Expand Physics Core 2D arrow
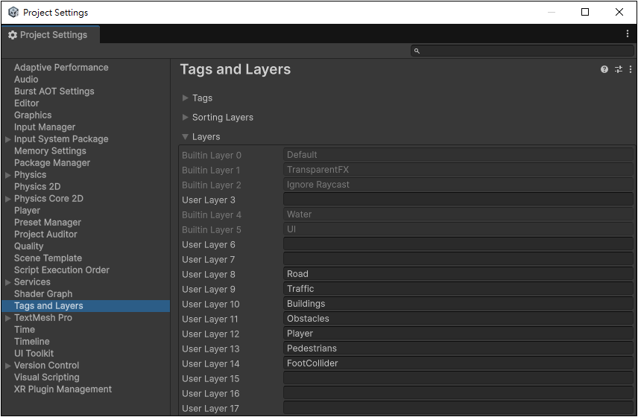This screenshot has width=638, height=417. [7, 199]
